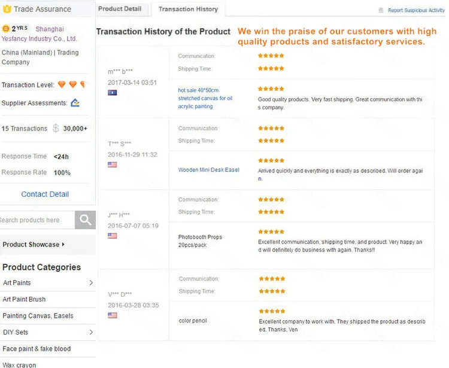This screenshot has width=449, height=368.
Task: Click the Transaction Level diamond icons
Action: click(x=72, y=85)
